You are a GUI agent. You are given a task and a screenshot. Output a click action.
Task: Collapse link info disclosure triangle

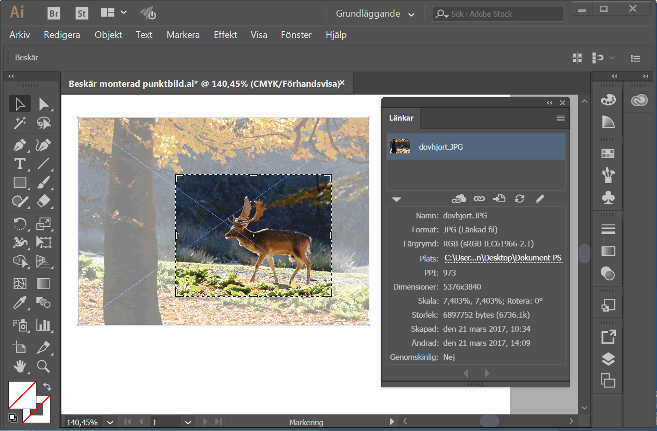click(x=396, y=199)
